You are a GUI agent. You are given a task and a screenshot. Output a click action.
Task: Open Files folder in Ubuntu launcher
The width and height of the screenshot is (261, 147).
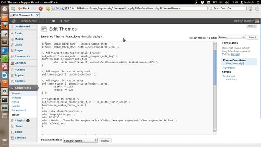point(4,17)
